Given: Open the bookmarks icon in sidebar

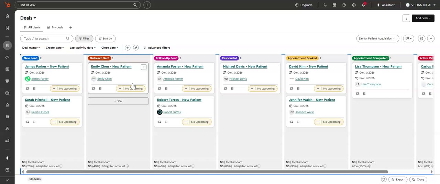Looking at the screenshot, I should pos(7,28).
